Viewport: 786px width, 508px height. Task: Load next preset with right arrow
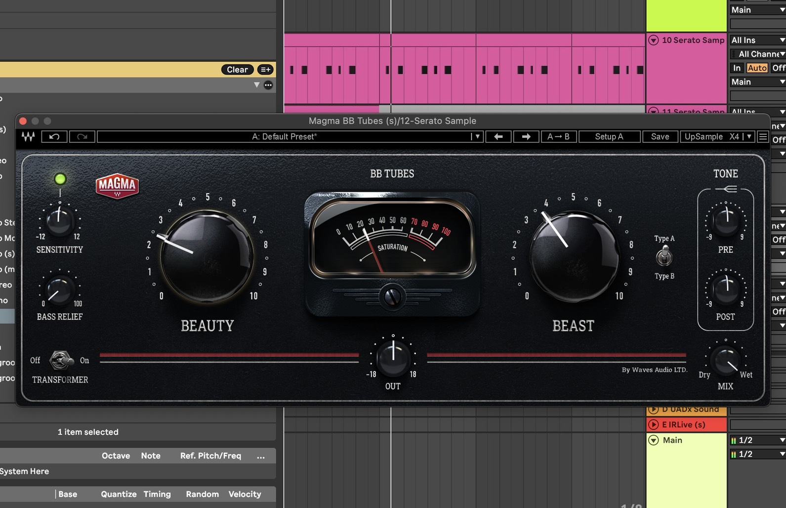(x=526, y=137)
